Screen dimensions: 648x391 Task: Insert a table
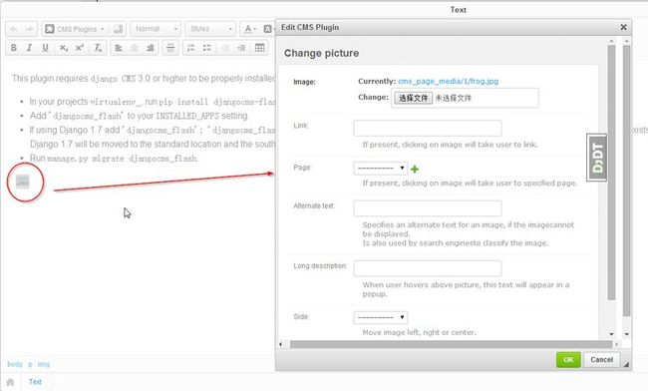coord(260,48)
